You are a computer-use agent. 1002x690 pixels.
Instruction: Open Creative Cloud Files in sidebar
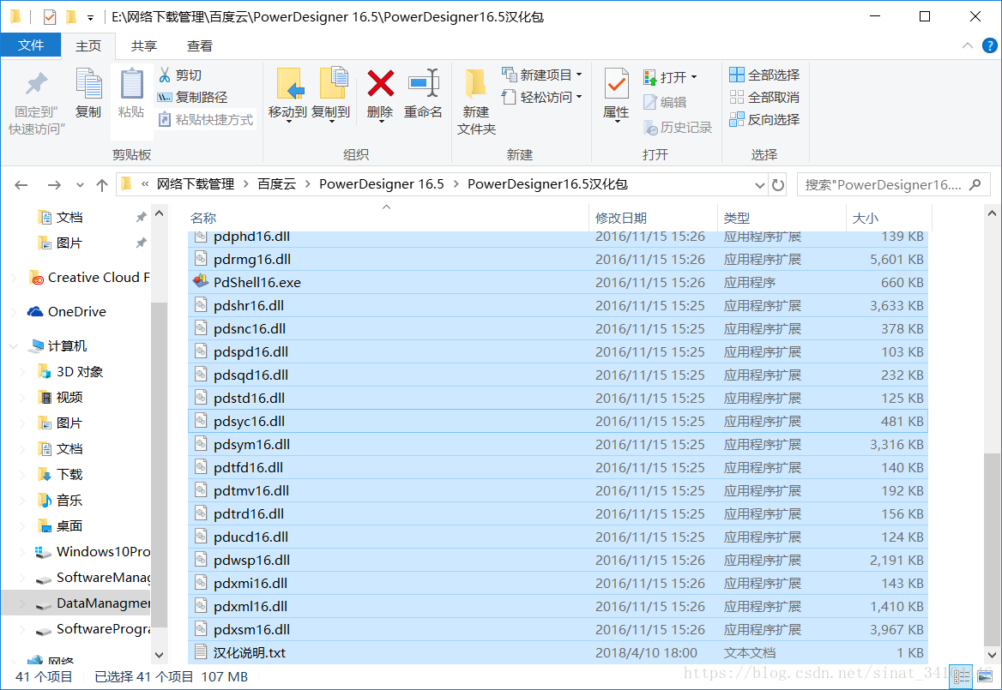(x=89, y=278)
